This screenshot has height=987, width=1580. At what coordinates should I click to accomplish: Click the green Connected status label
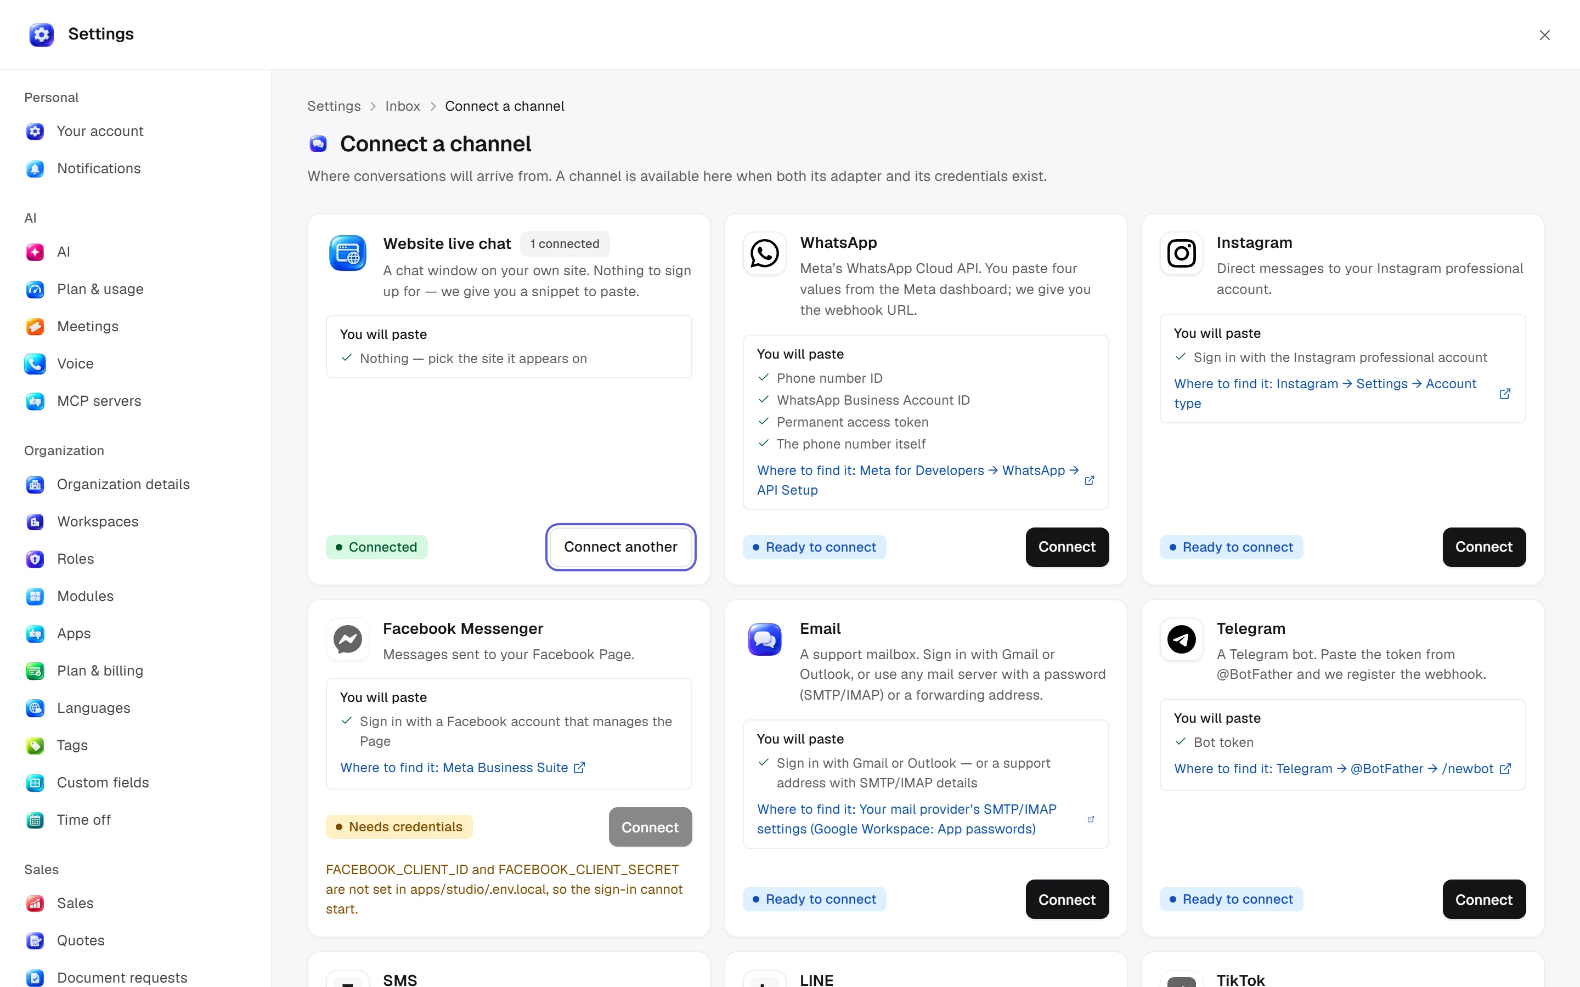pos(376,547)
